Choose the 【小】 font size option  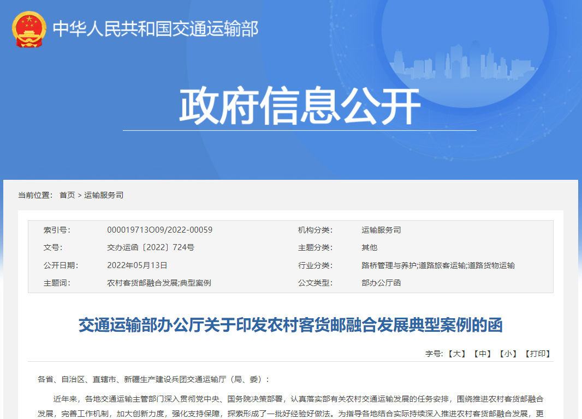[x=508, y=354]
